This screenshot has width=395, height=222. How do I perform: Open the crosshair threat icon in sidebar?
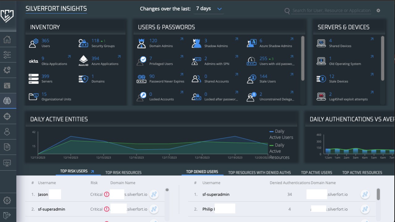click(x=7, y=116)
